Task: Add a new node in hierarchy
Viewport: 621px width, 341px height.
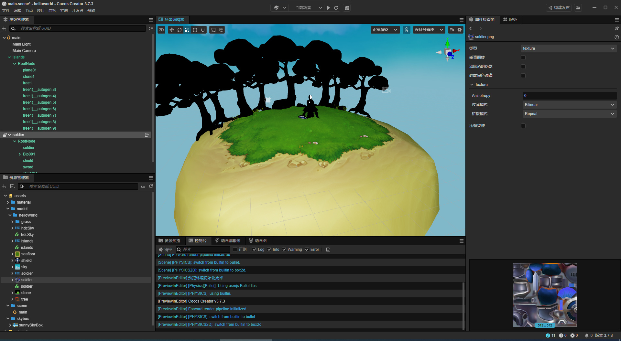Action: (4, 28)
